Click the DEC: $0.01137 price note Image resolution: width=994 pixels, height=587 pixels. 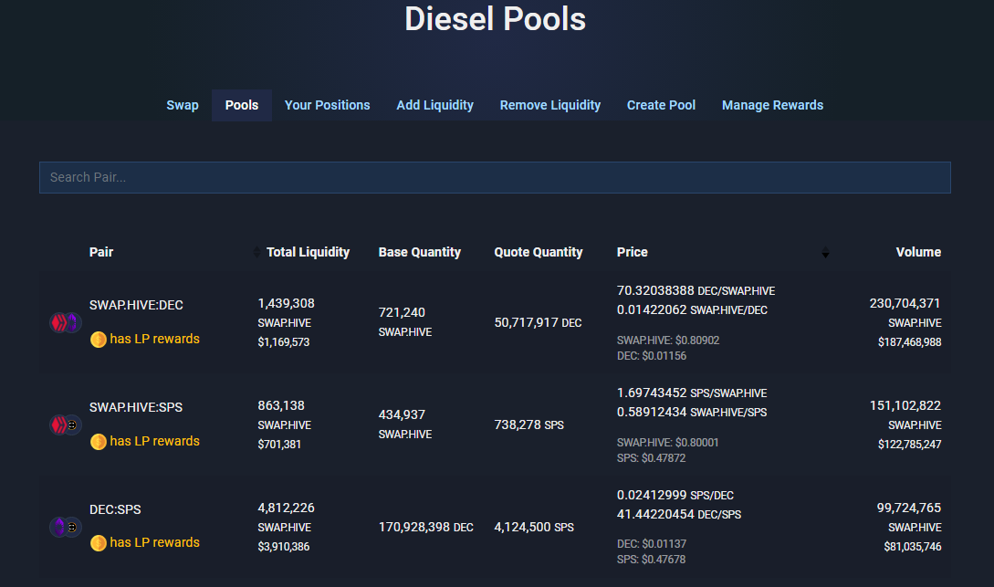coord(652,544)
